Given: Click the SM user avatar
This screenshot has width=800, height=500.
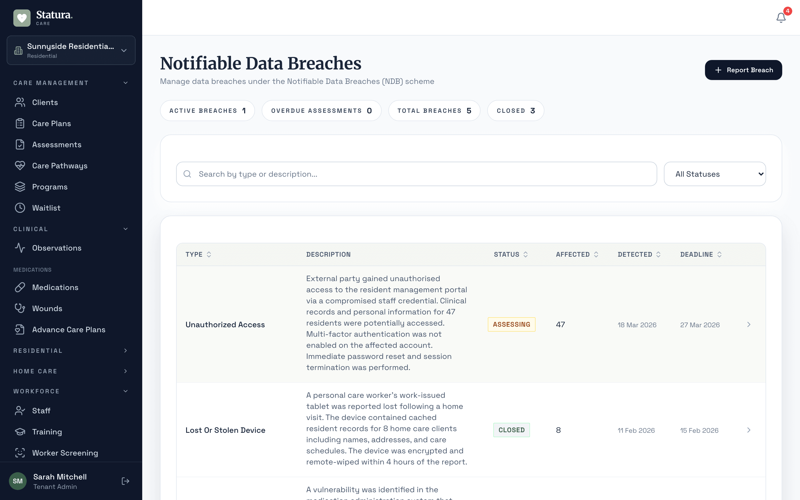Looking at the screenshot, I should pos(17,481).
